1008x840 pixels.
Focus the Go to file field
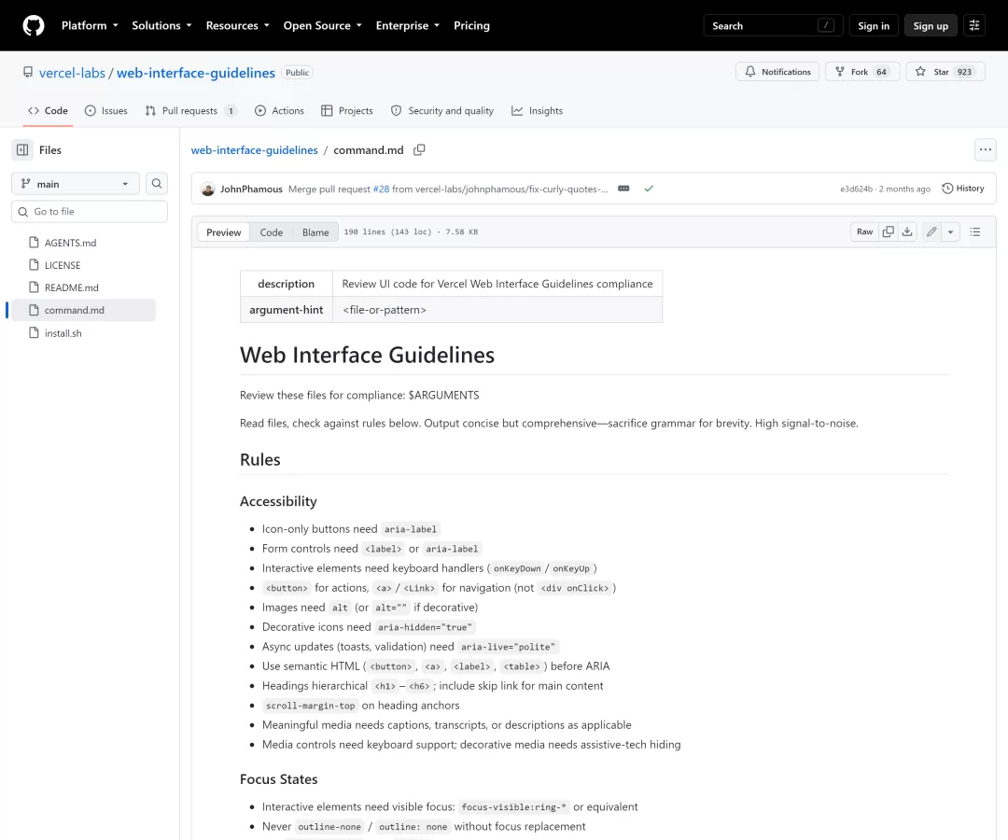pos(90,212)
